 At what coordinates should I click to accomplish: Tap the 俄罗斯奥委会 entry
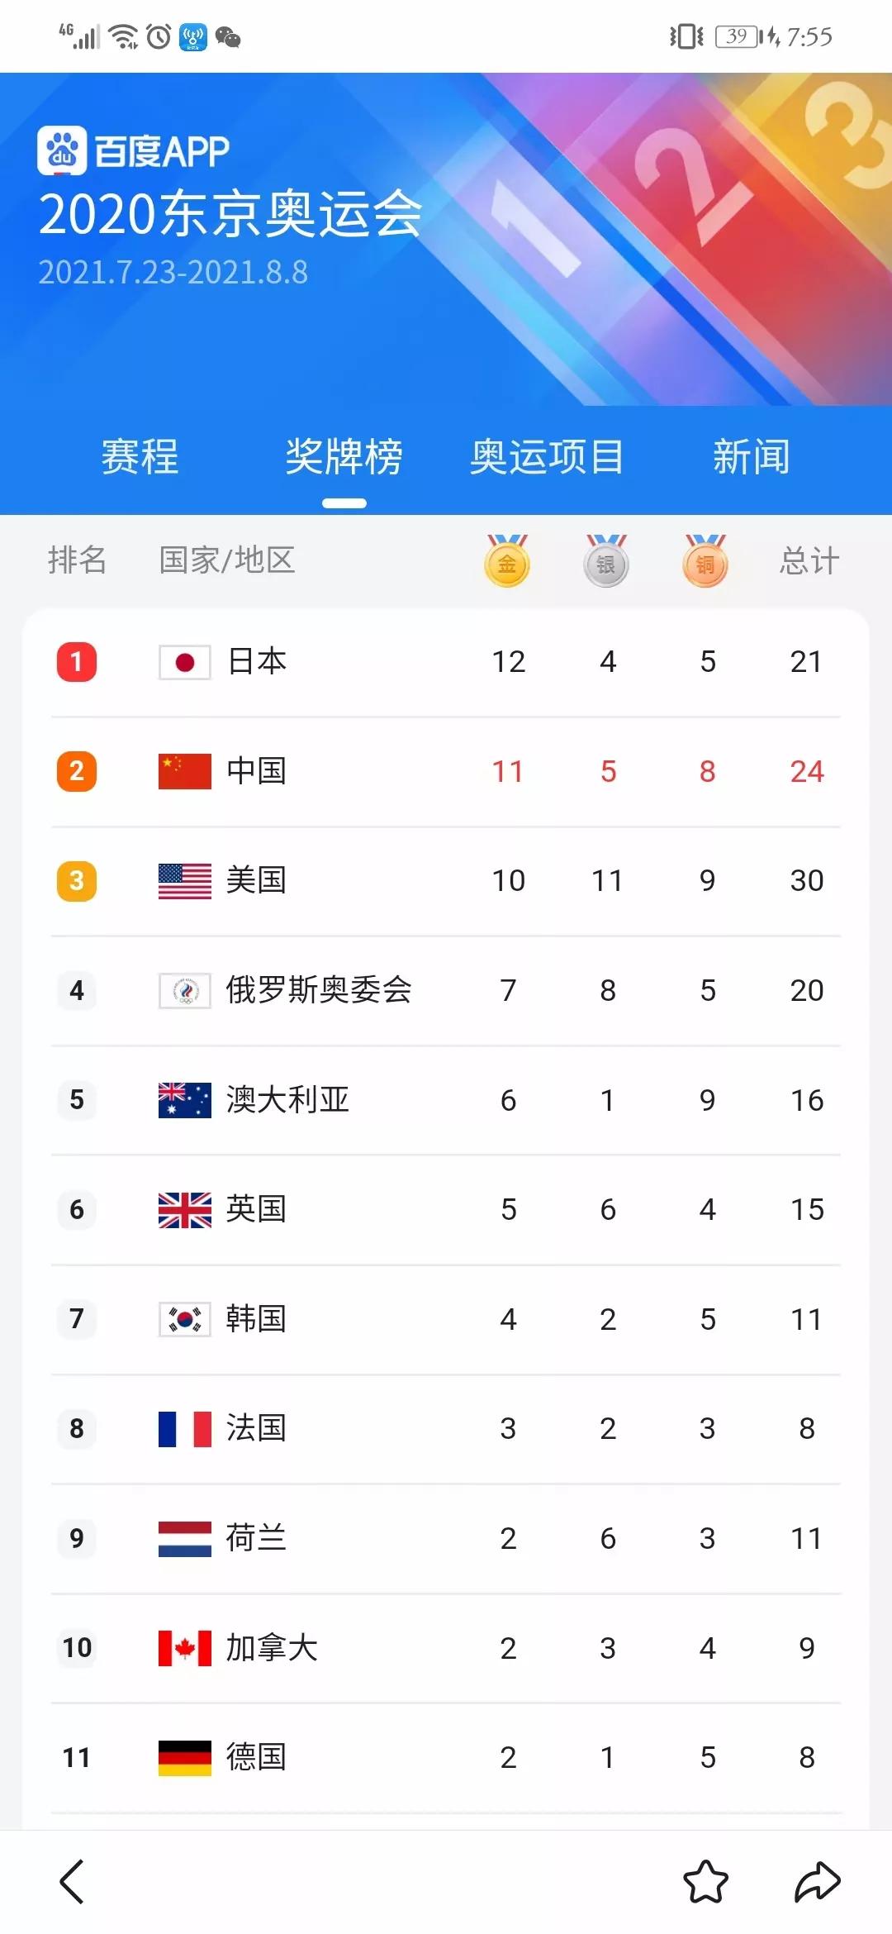pyautogui.click(x=319, y=990)
